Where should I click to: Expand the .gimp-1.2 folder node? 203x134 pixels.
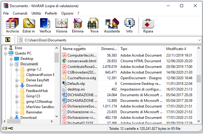[x=17, y=70]
